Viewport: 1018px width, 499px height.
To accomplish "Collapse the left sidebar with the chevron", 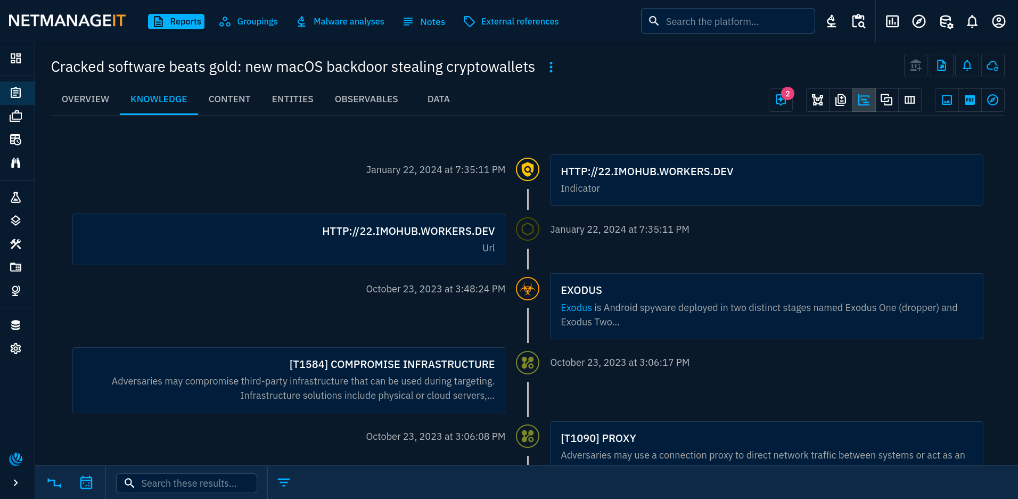I will pyautogui.click(x=16, y=482).
